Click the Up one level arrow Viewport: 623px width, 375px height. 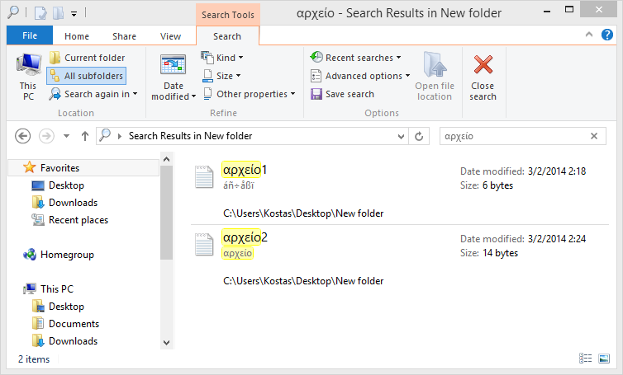pyautogui.click(x=84, y=136)
